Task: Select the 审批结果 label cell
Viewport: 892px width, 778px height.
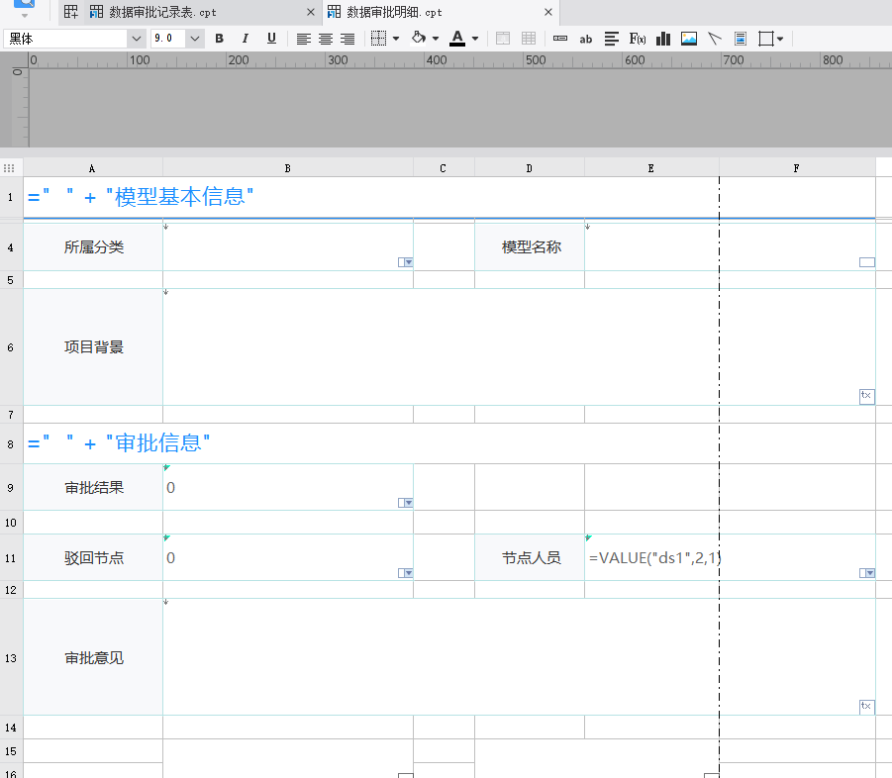Action: coord(93,487)
